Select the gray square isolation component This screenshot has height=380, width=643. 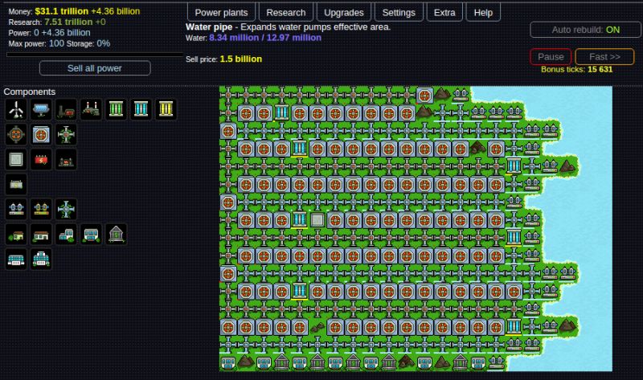coord(16,159)
